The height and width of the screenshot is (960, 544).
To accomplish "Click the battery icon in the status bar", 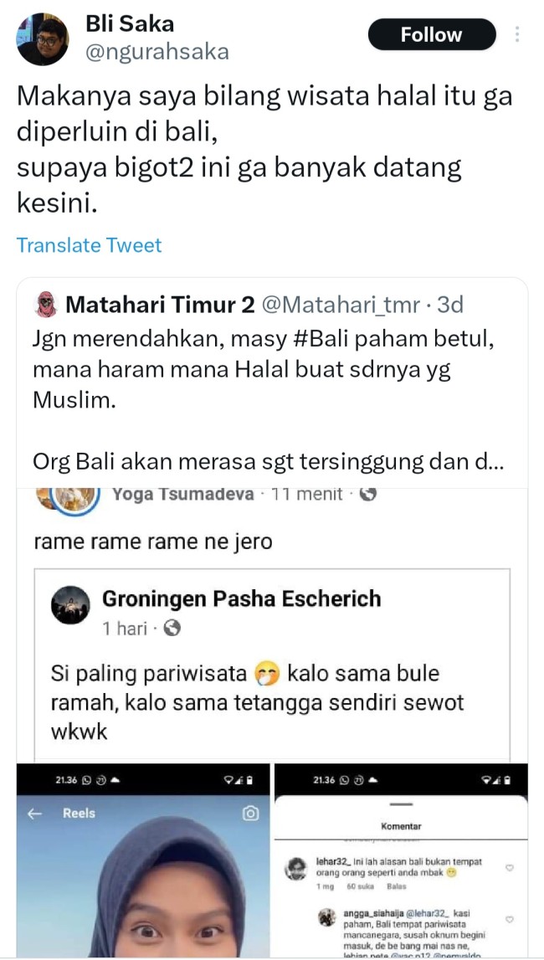I will point(249,781).
